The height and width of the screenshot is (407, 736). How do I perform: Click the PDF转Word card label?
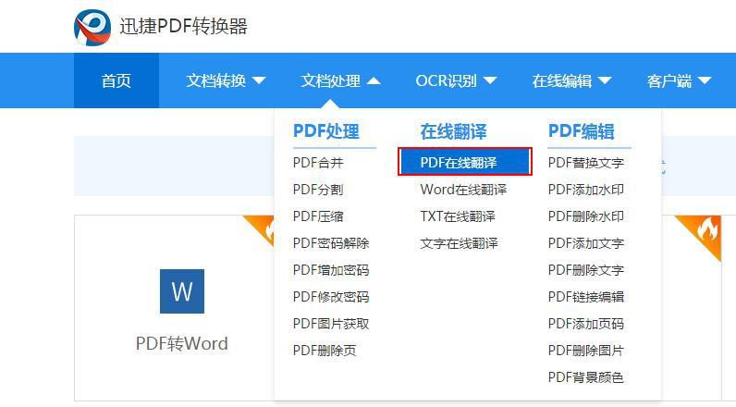[x=181, y=343]
